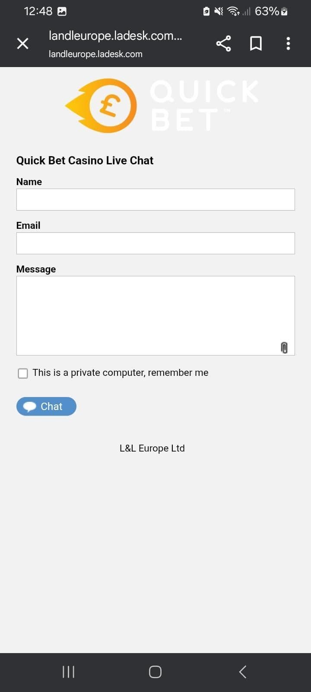Tap the Wi-Fi status bar icon
The image size is (311, 692).
(232, 11)
